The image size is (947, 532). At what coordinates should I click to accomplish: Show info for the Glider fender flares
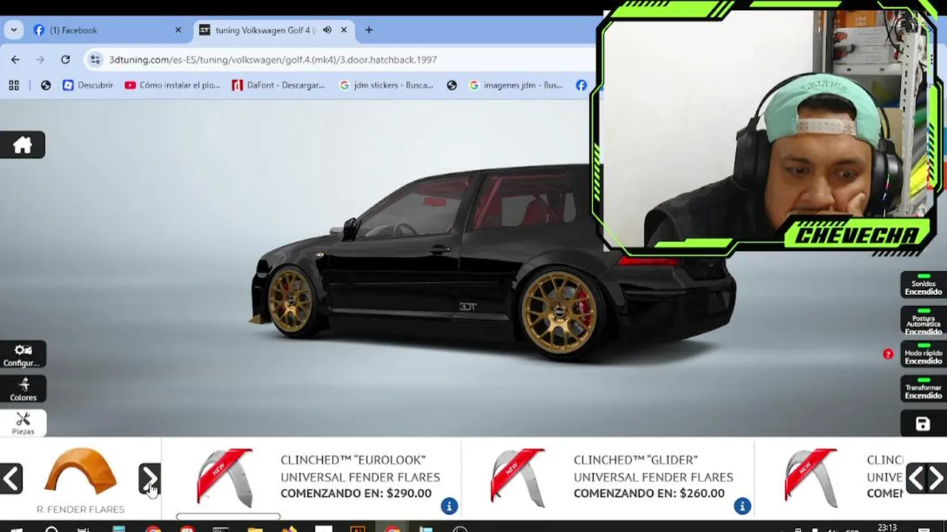pyautogui.click(x=742, y=506)
